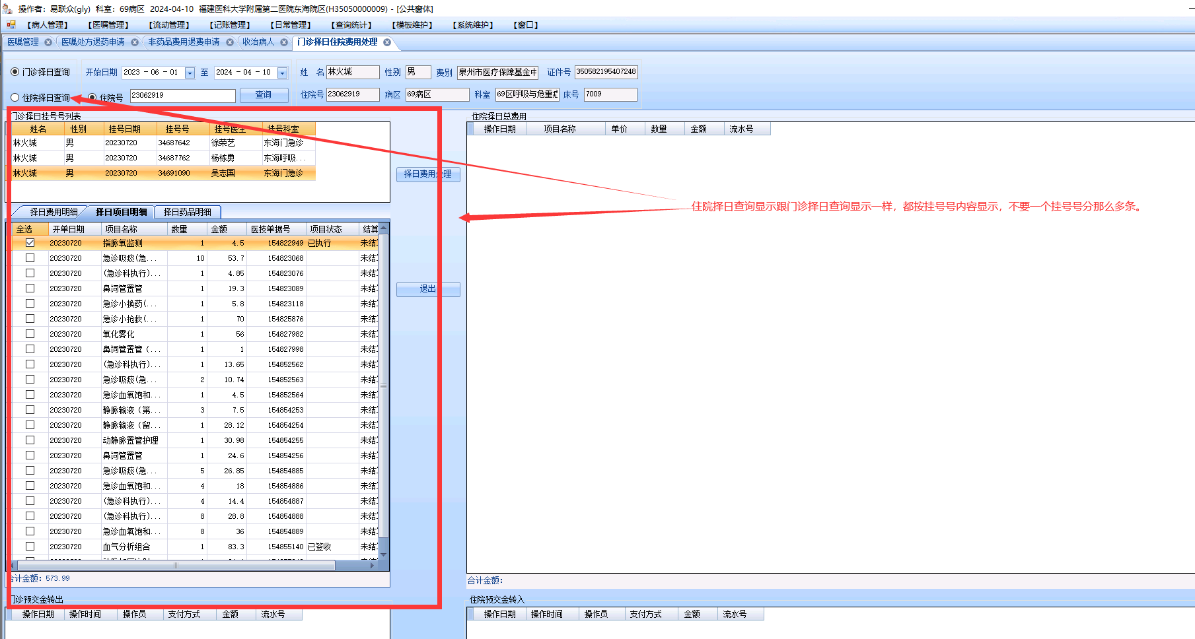Open the 窗口 menu
1195x639 pixels.
pos(526,25)
